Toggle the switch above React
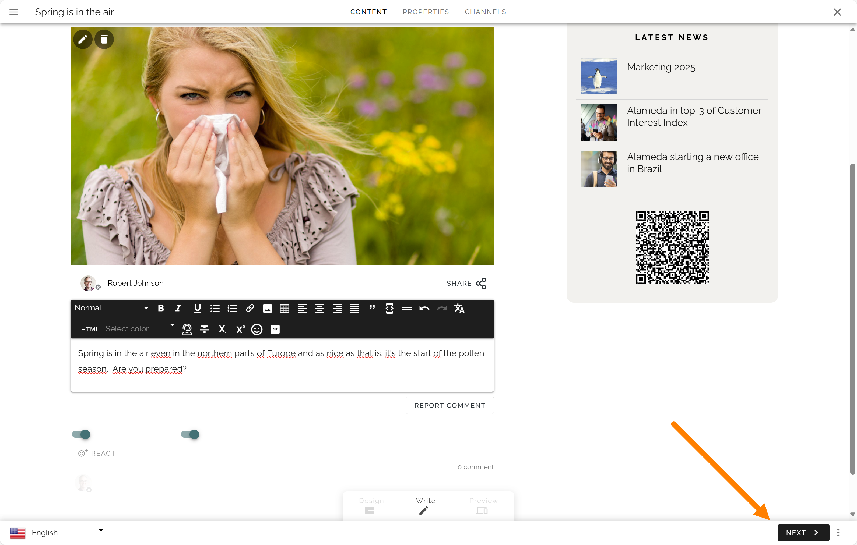 (81, 434)
